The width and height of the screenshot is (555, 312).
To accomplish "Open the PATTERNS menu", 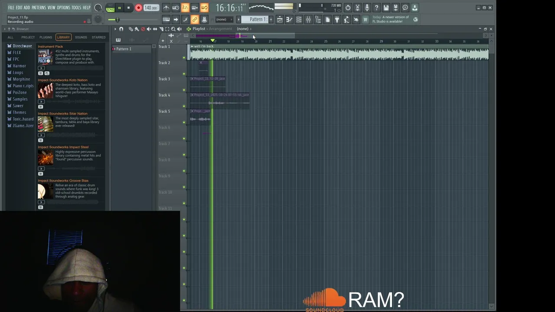I will click(39, 7).
